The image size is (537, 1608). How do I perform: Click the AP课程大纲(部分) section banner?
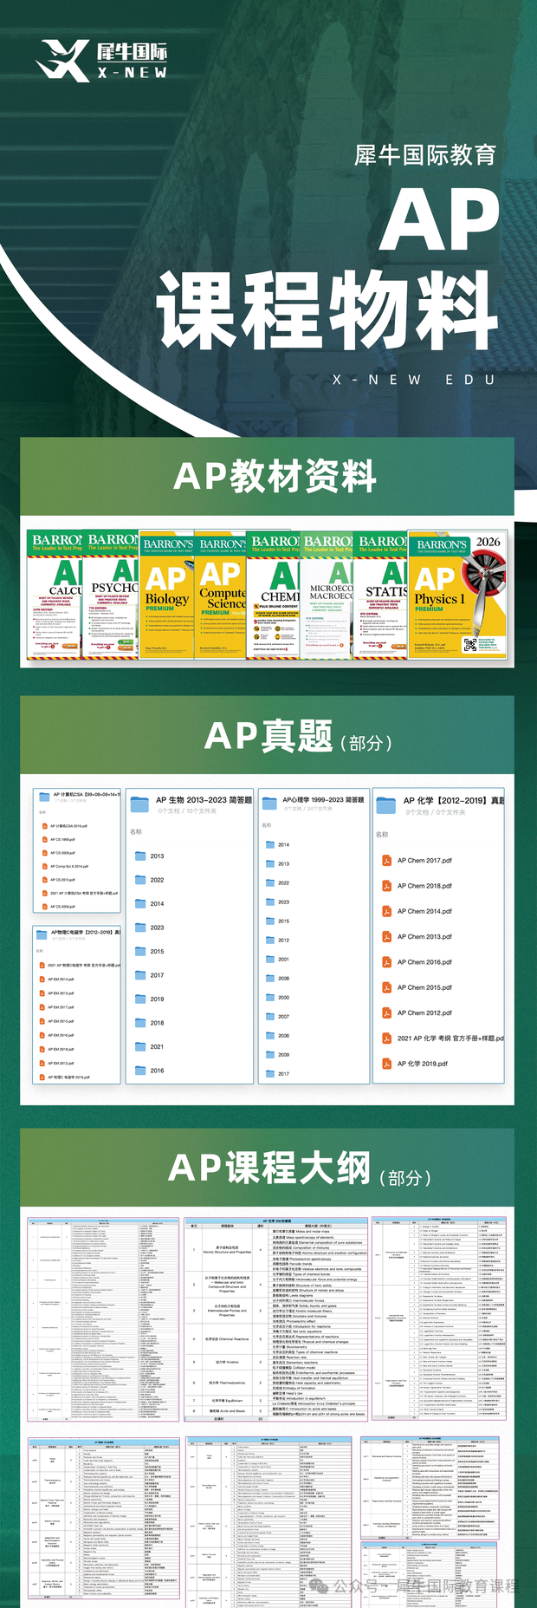click(268, 1168)
